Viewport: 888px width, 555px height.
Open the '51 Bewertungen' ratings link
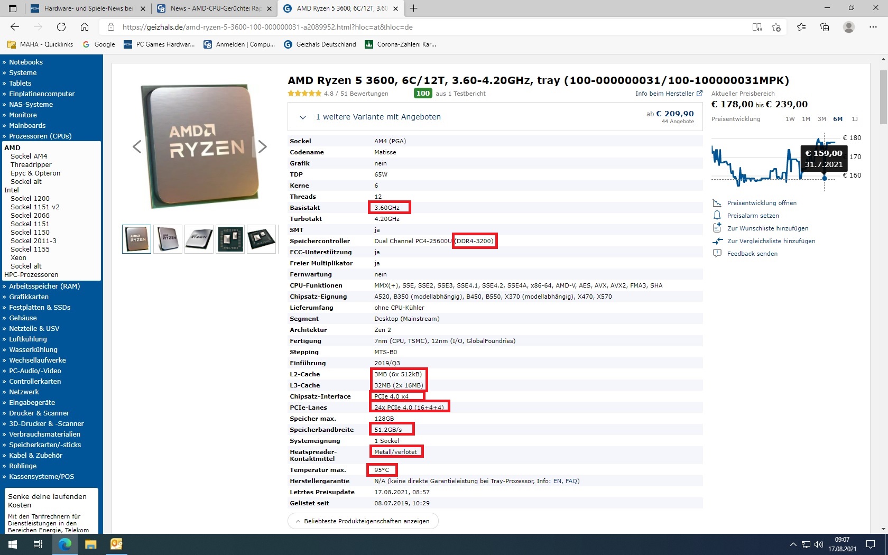(364, 94)
